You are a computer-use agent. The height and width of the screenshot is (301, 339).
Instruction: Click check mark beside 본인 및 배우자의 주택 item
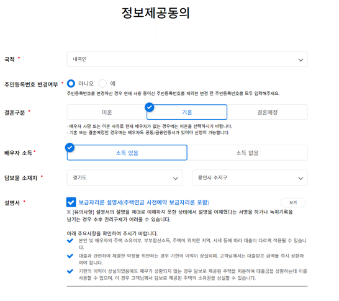tap(70, 241)
